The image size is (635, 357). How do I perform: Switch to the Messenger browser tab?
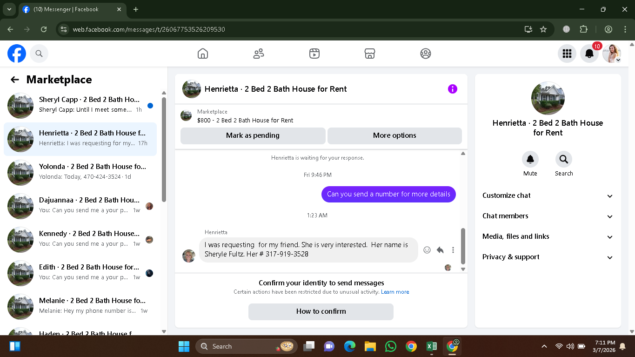[x=72, y=9]
